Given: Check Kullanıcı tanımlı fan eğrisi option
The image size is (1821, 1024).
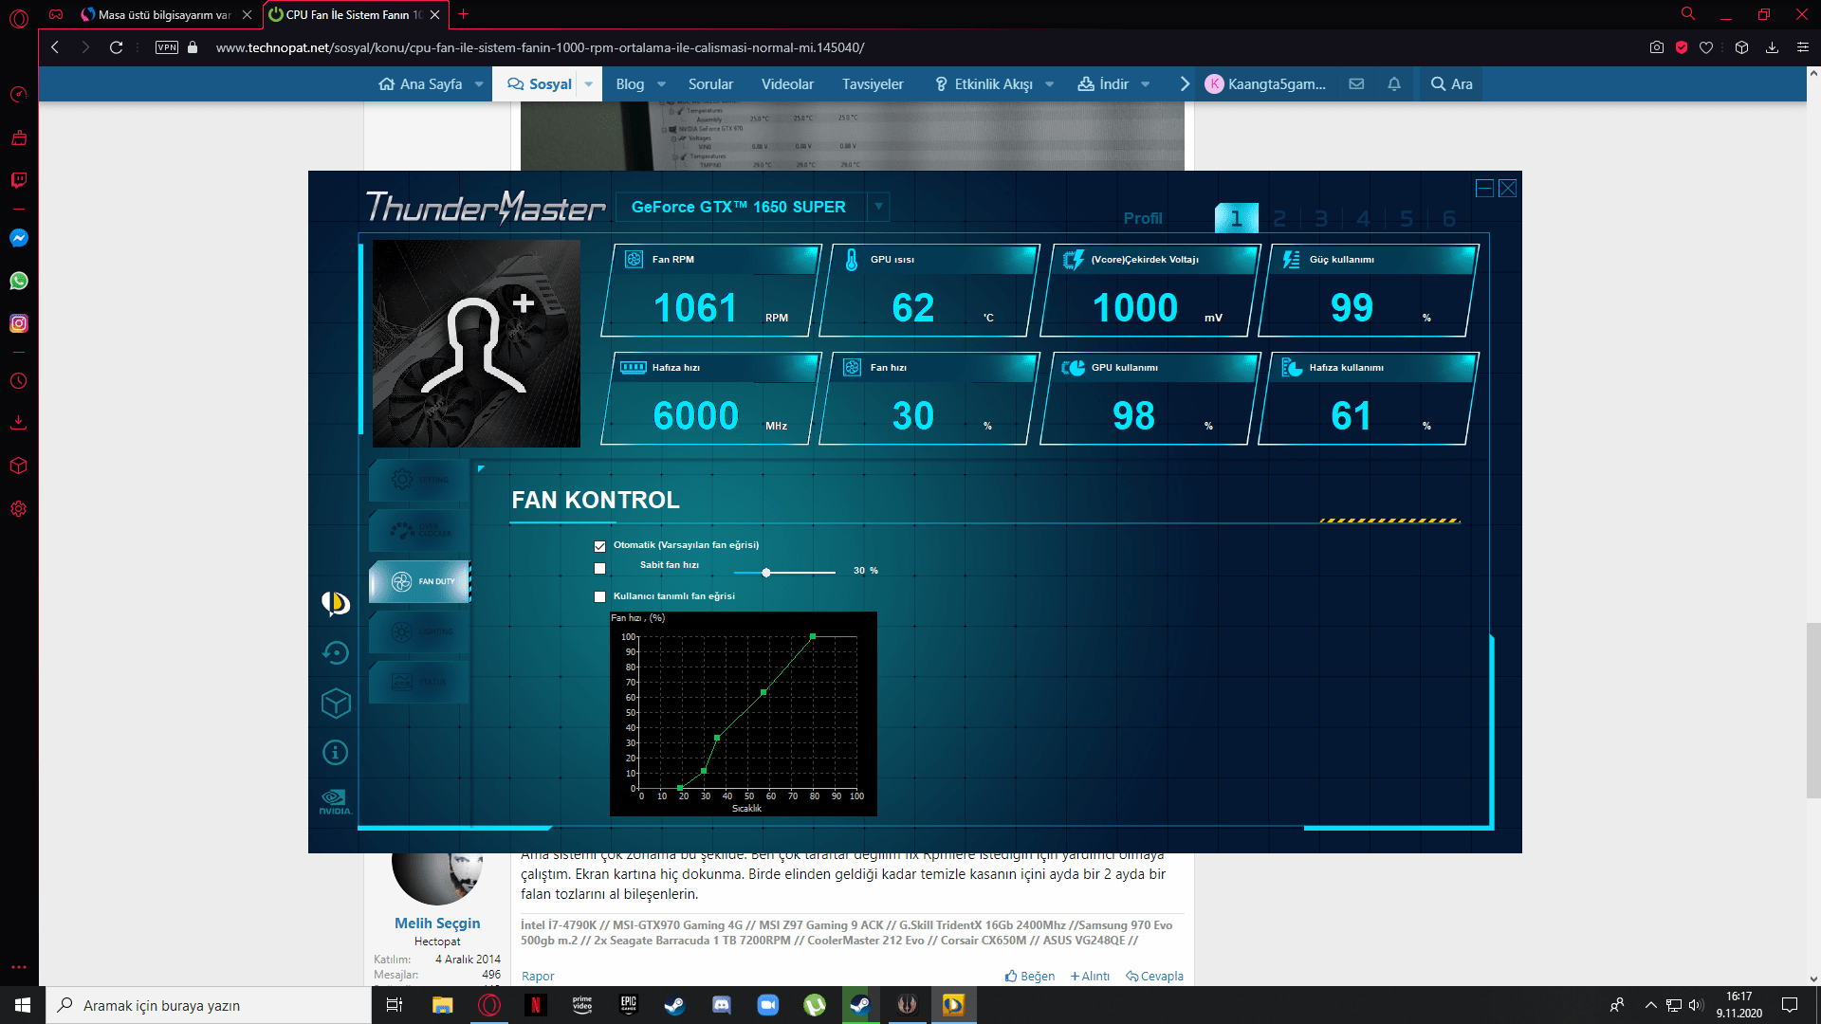Looking at the screenshot, I should tap(599, 597).
